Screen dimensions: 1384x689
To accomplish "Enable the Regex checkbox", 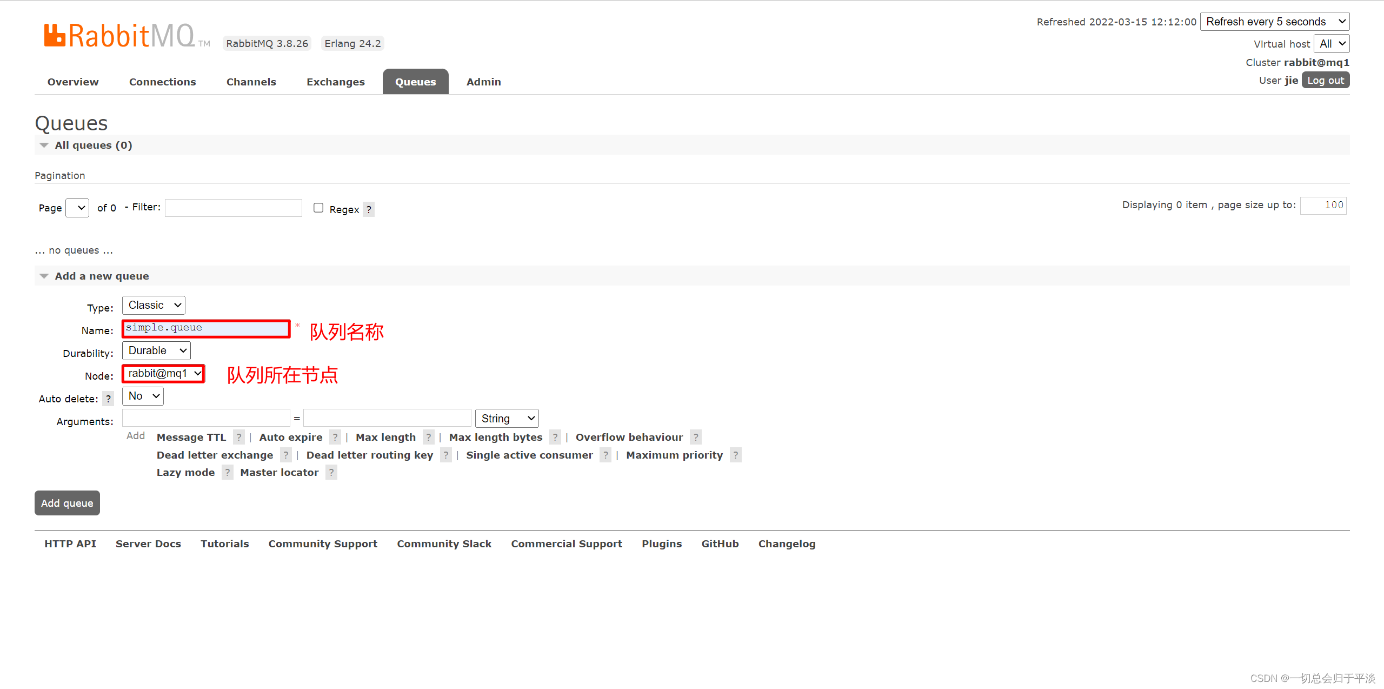I will pyautogui.click(x=318, y=208).
